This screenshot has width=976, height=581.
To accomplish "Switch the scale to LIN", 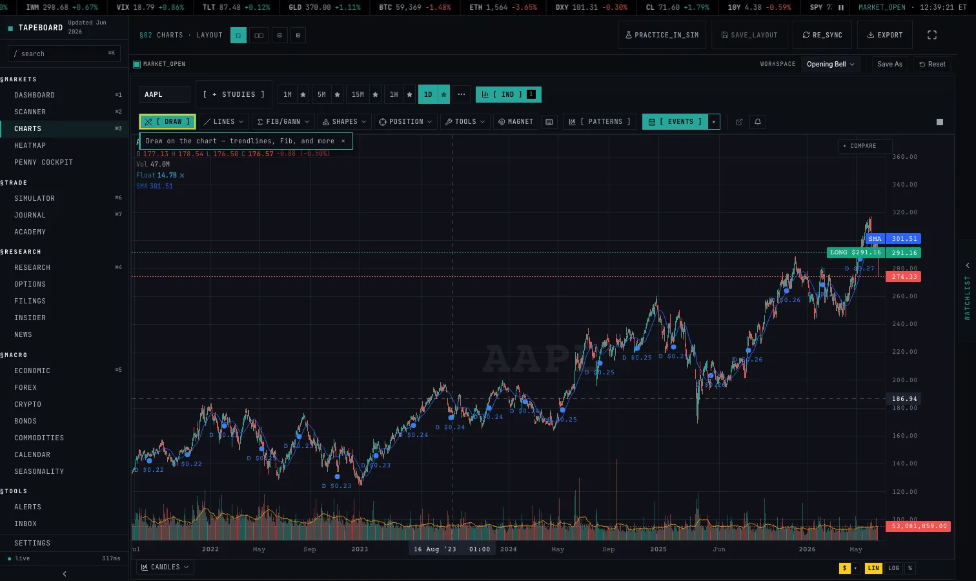I will click(873, 568).
